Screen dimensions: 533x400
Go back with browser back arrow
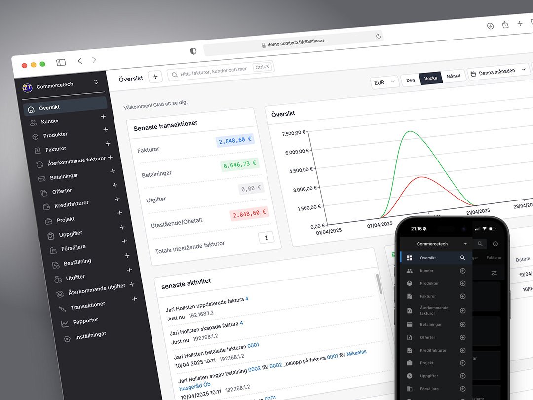[x=80, y=61]
